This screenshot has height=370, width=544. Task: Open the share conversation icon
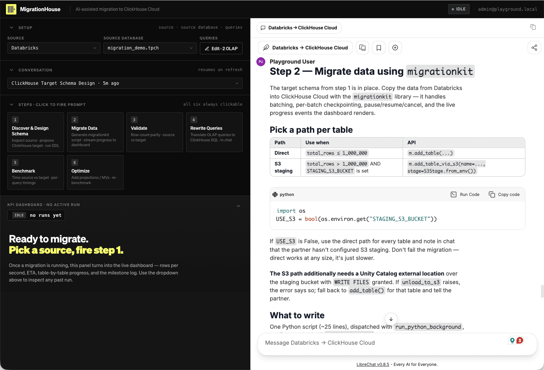(534, 48)
